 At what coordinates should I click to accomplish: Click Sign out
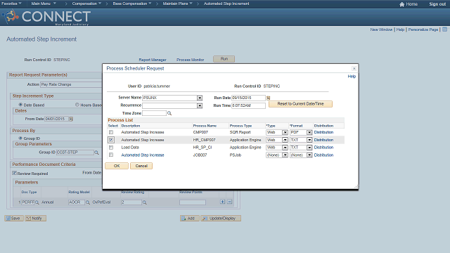[x=437, y=4]
